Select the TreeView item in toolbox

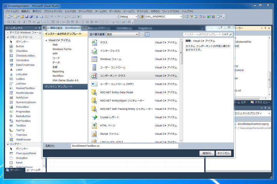click(x=22, y=135)
